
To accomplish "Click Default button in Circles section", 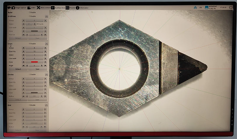I will (x=18, y=100).
